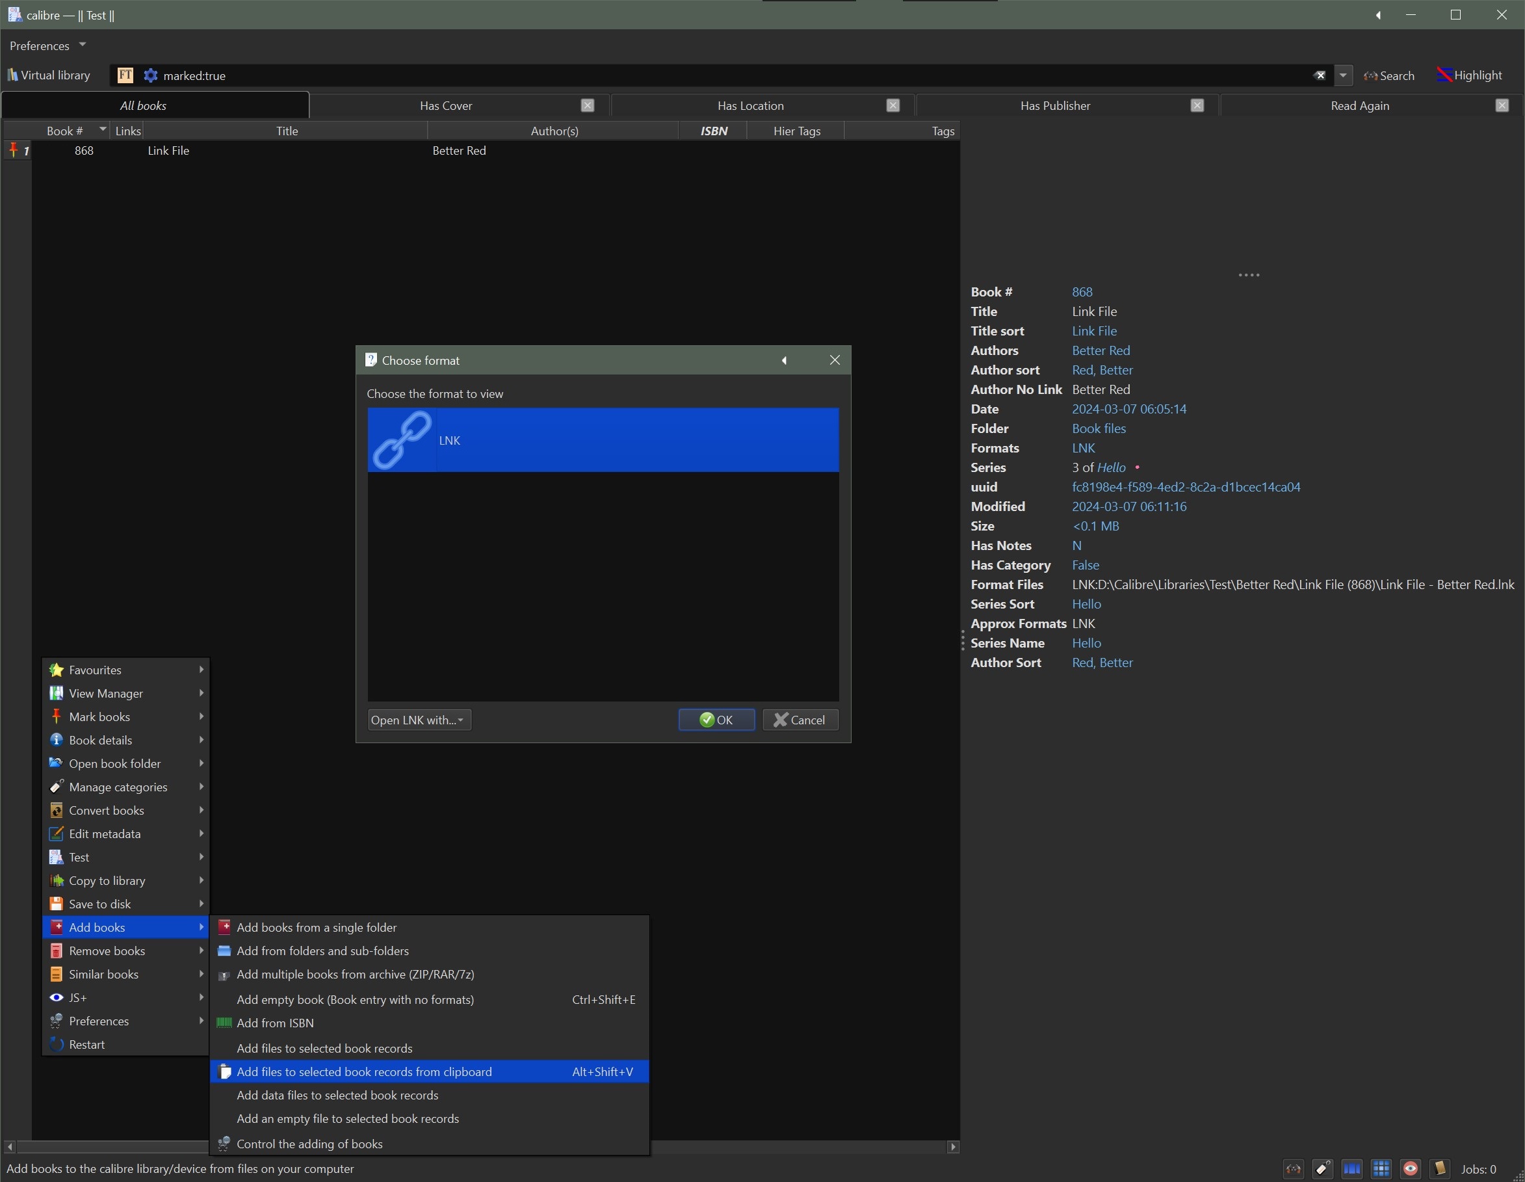Click the Jobs: 0 indicator
Viewport: 1525px width, 1182px height.
coord(1478,1169)
